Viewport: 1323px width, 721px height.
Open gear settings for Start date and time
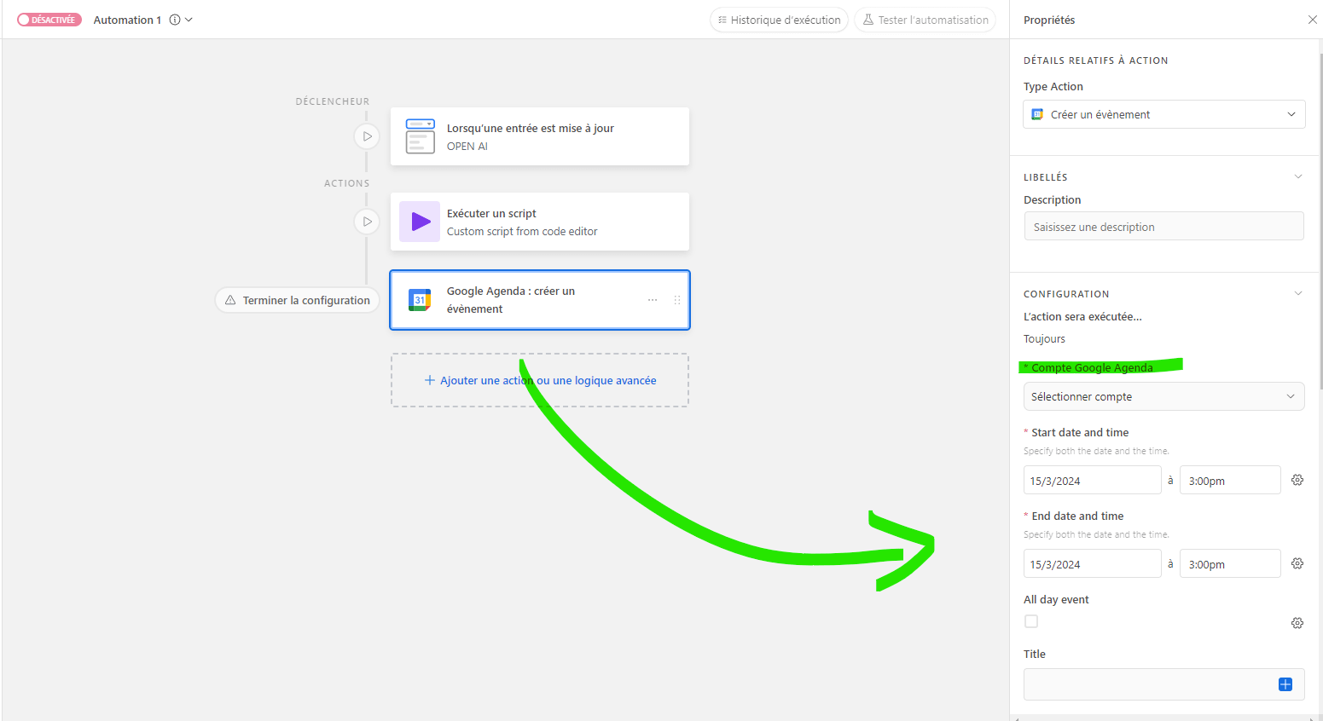pyautogui.click(x=1297, y=480)
